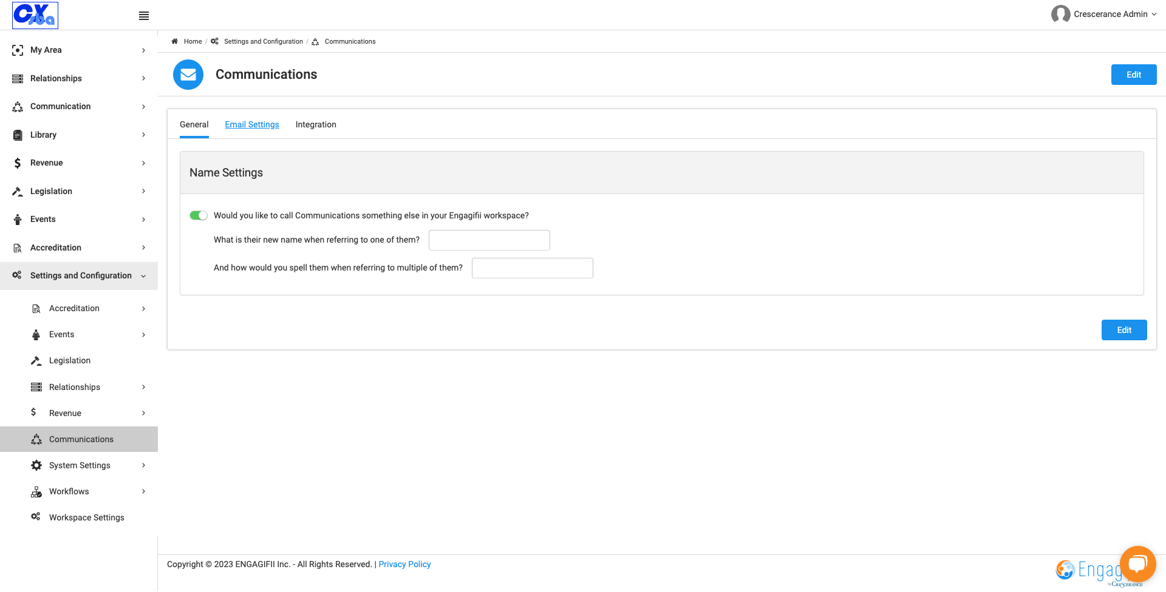The height and width of the screenshot is (592, 1166).
Task: Click Home breadcrumb link text
Action: click(193, 41)
